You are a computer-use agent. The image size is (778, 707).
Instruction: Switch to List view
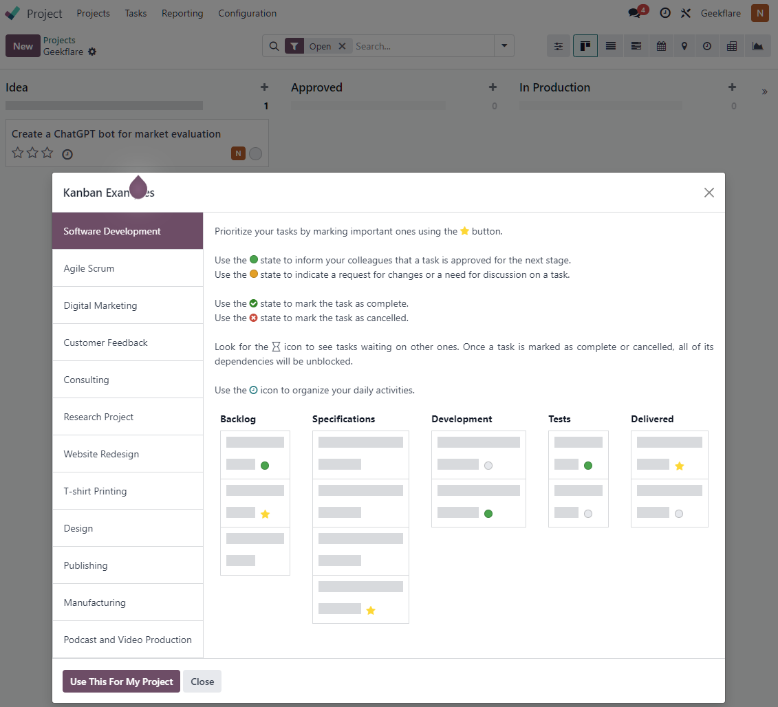611,46
